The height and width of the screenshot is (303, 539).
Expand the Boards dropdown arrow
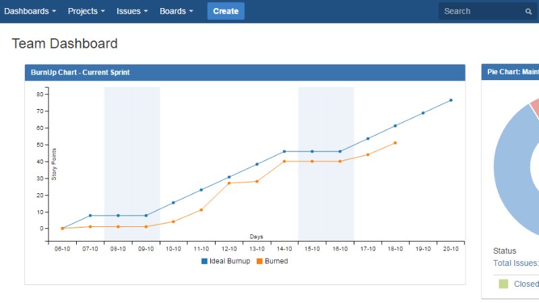coord(191,11)
